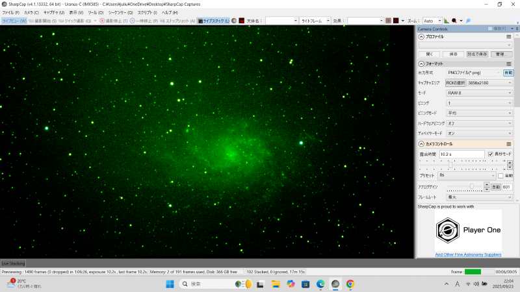Screen dimensions: 520x292
Task: Click the Microsoft Edge taskbar icon
Action: [320, 284]
